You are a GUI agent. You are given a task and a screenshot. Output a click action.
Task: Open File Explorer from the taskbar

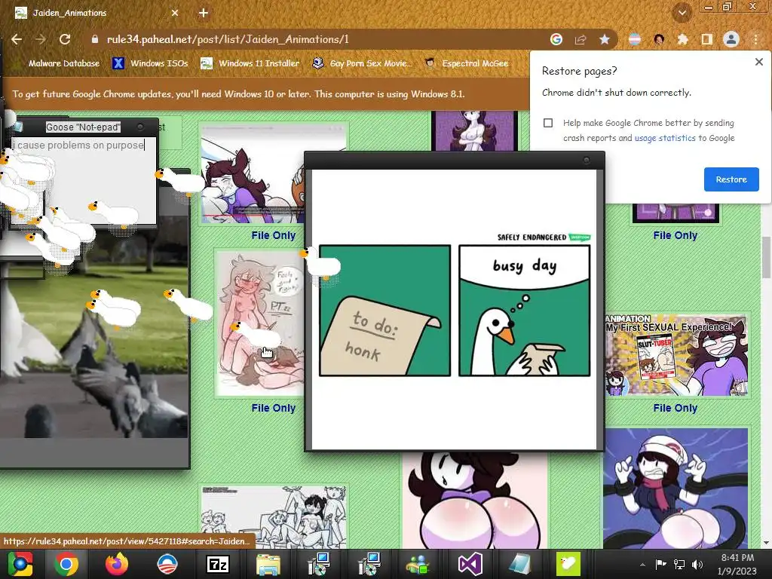(x=268, y=564)
